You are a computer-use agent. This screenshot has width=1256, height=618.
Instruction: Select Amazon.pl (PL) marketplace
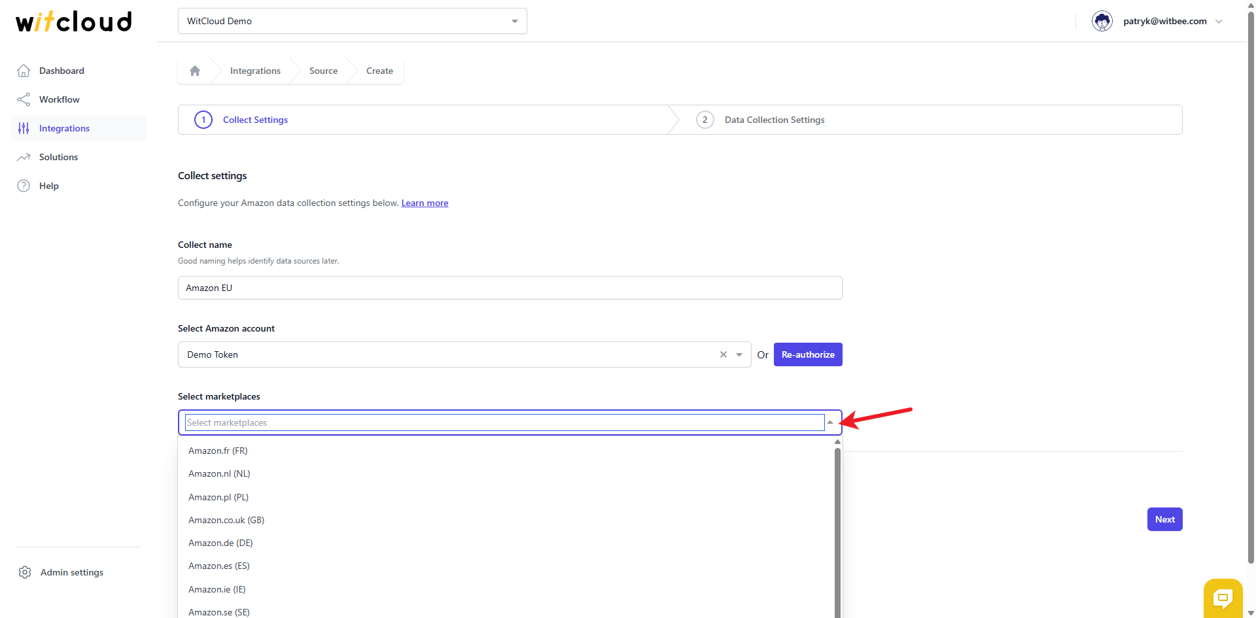506,497
